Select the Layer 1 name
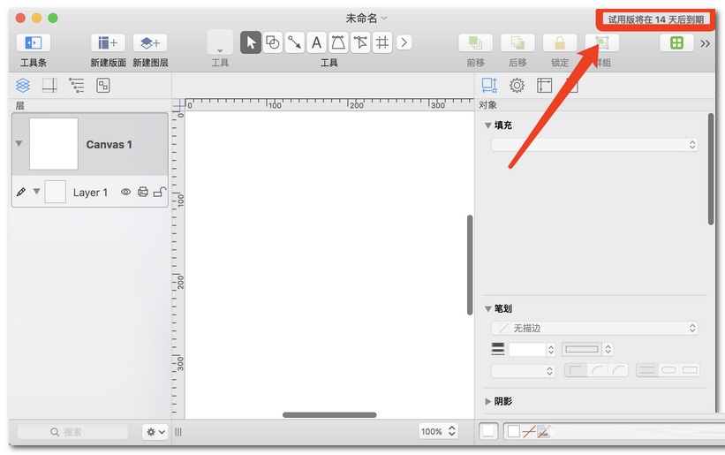The width and height of the screenshot is (725, 455). coord(90,193)
